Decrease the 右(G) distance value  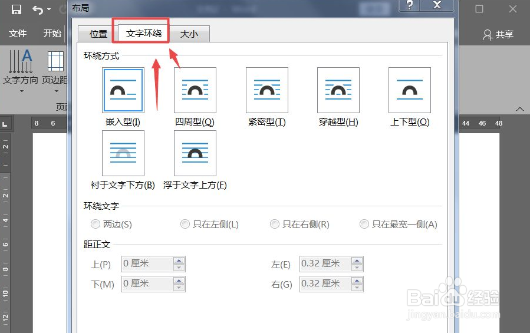click(x=357, y=288)
